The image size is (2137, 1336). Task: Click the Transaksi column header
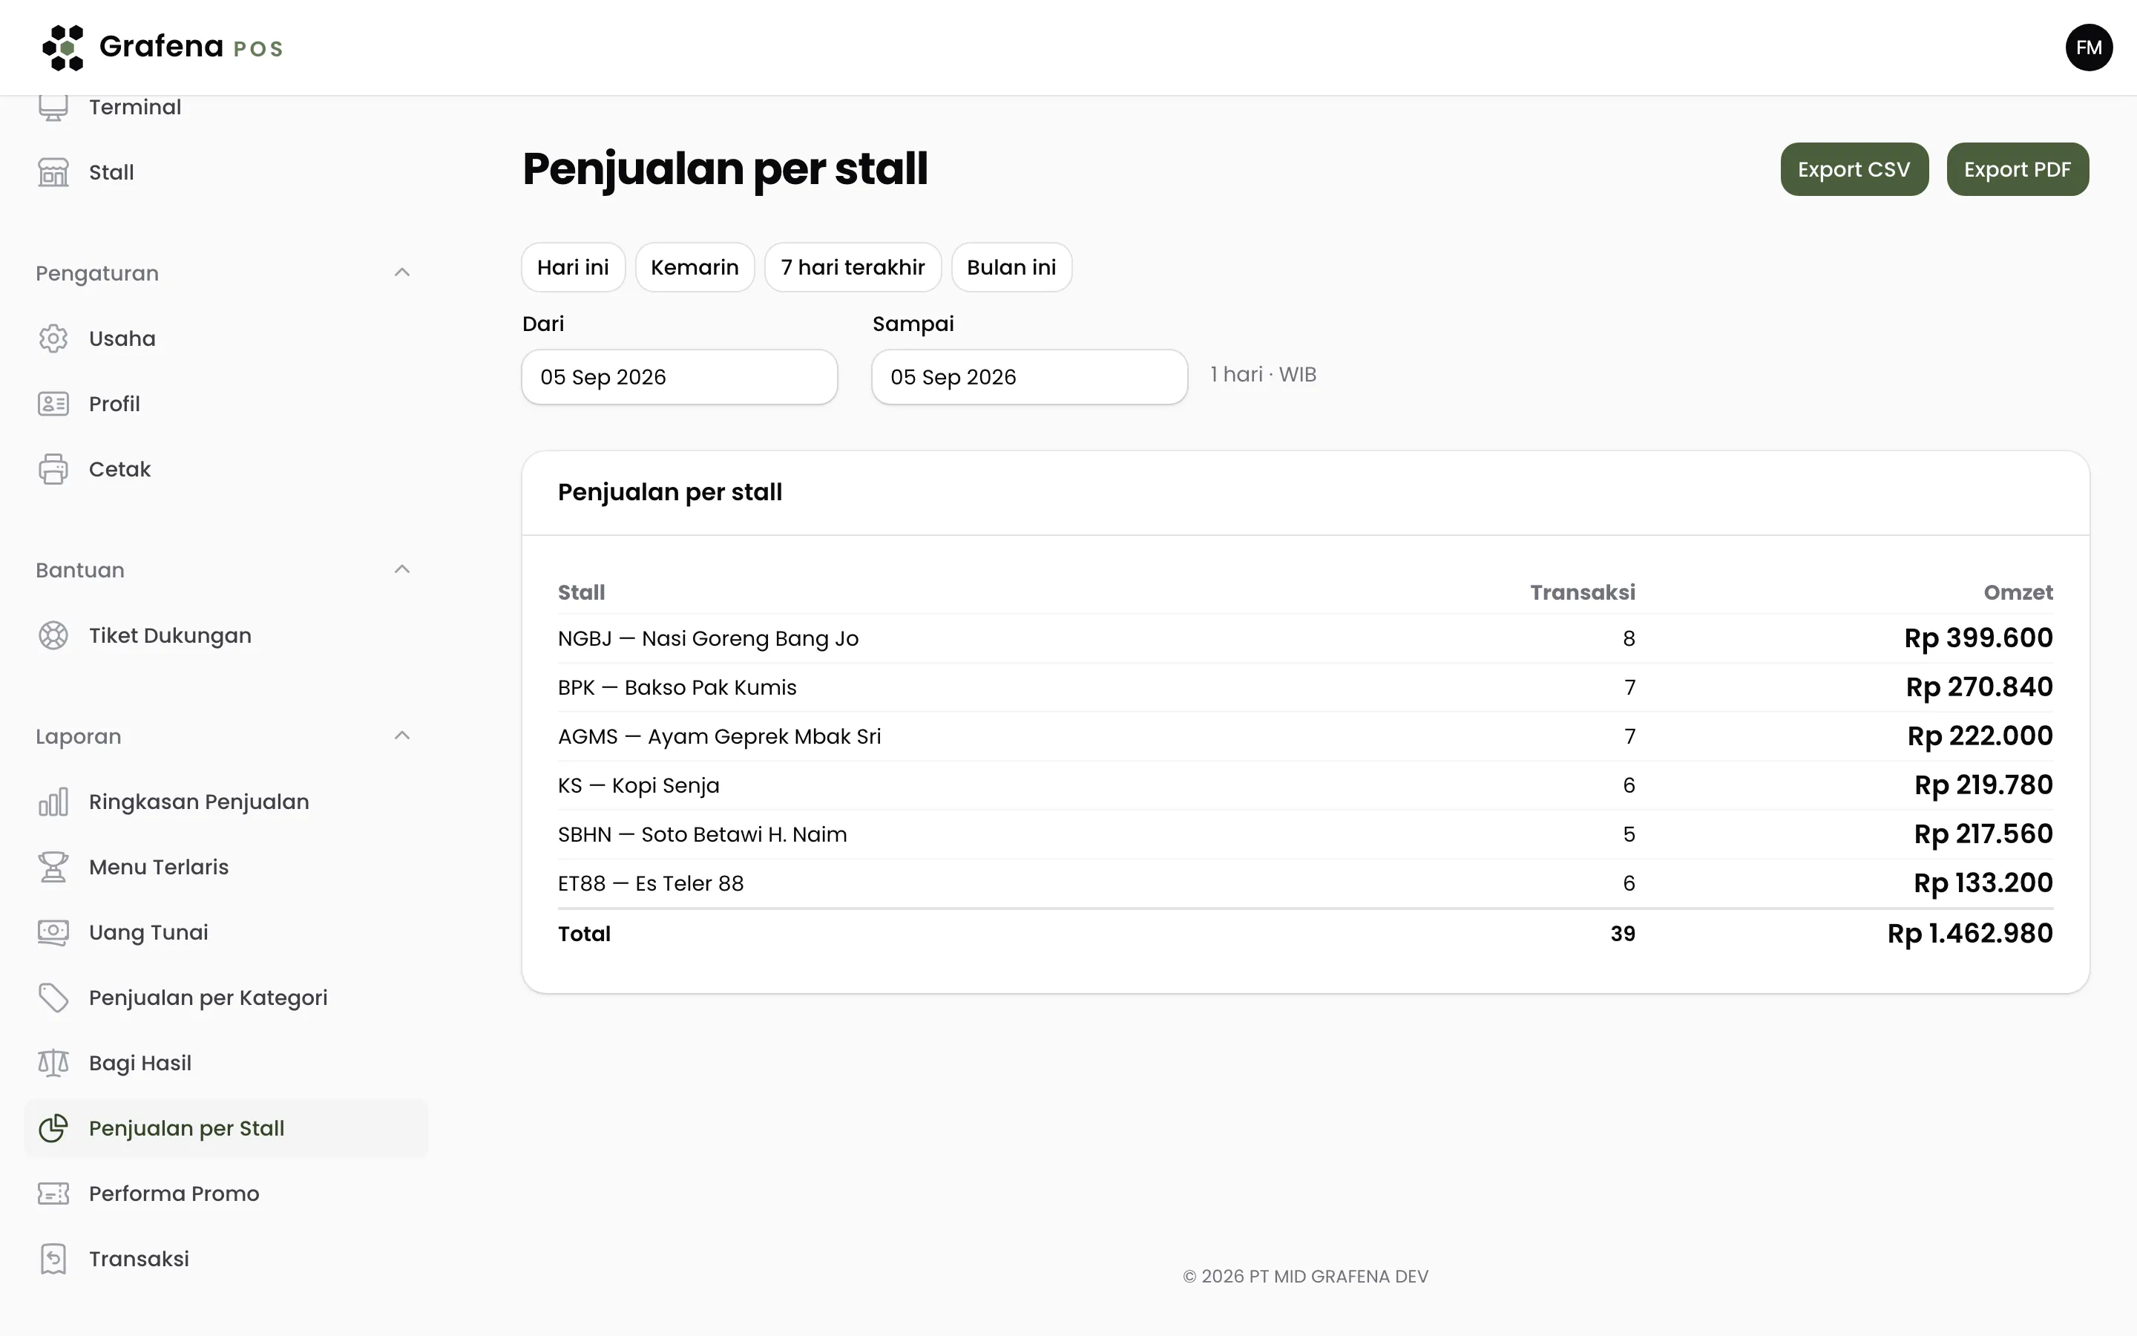point(1583,592)
